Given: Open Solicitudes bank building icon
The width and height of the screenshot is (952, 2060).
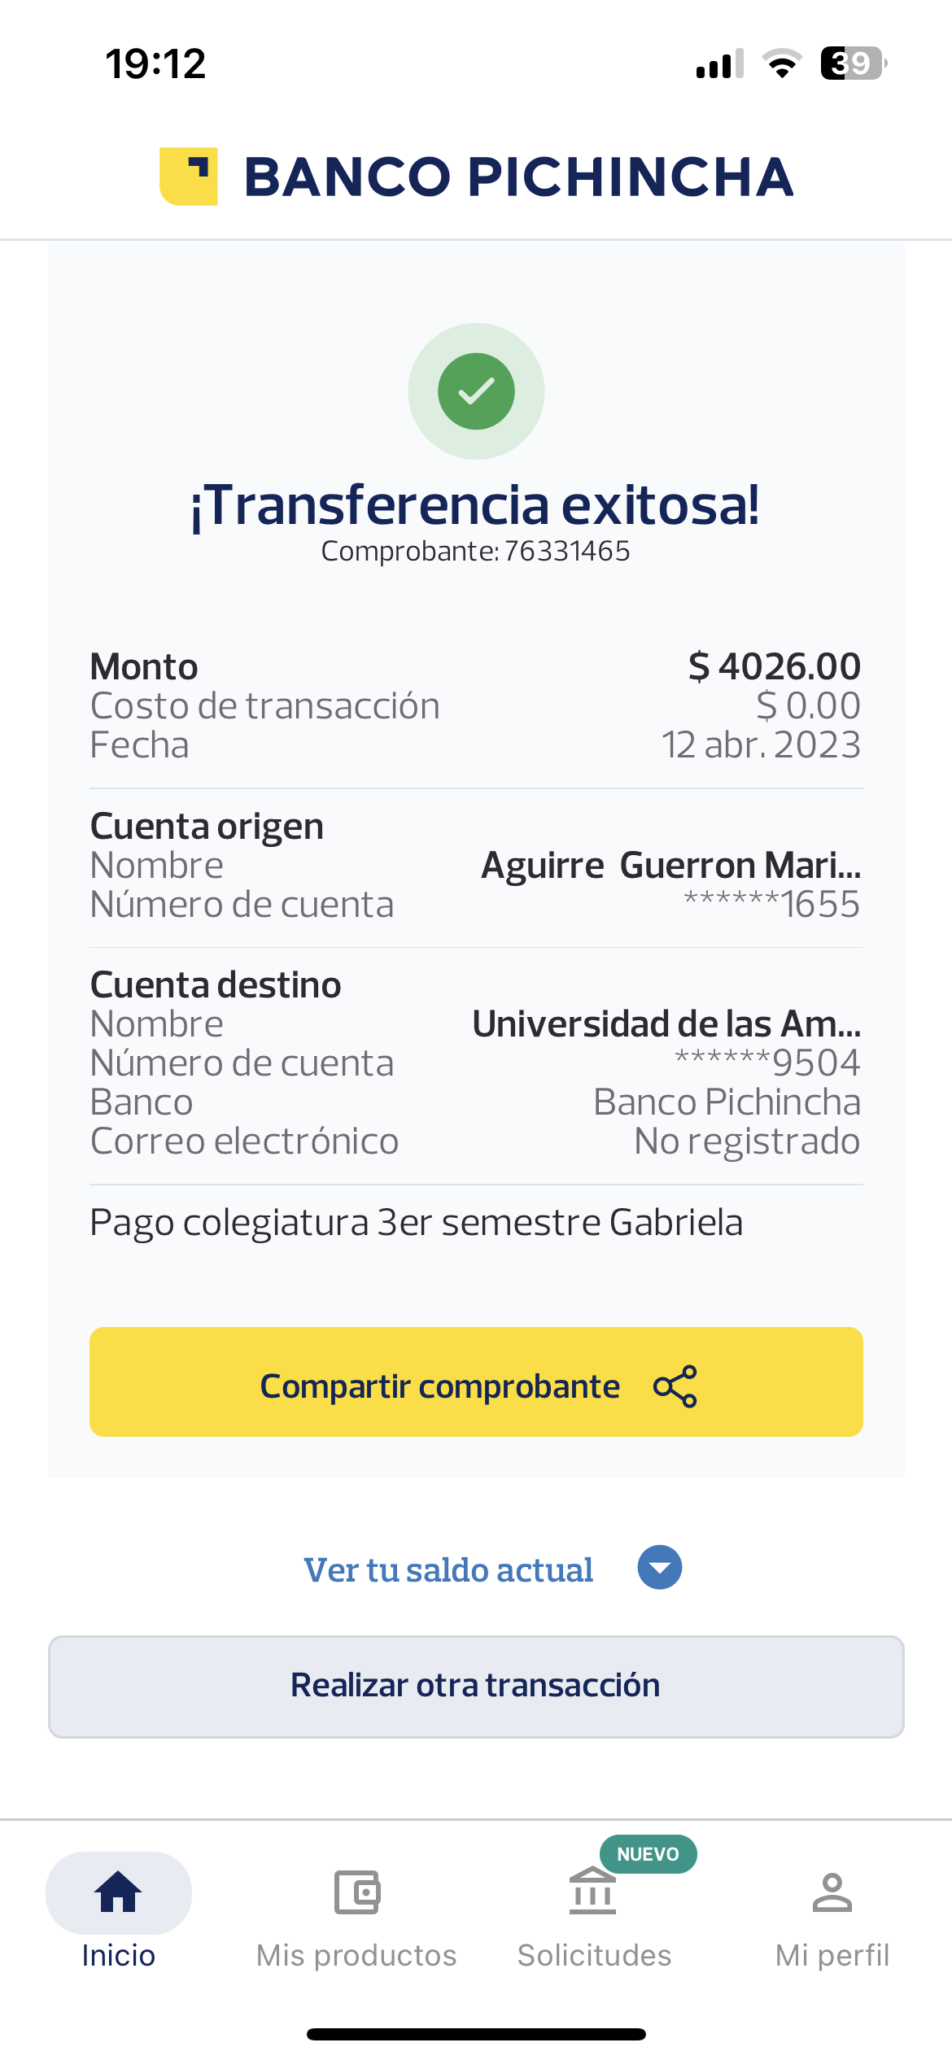Looking at the screenshot, I should (593, 1892).
